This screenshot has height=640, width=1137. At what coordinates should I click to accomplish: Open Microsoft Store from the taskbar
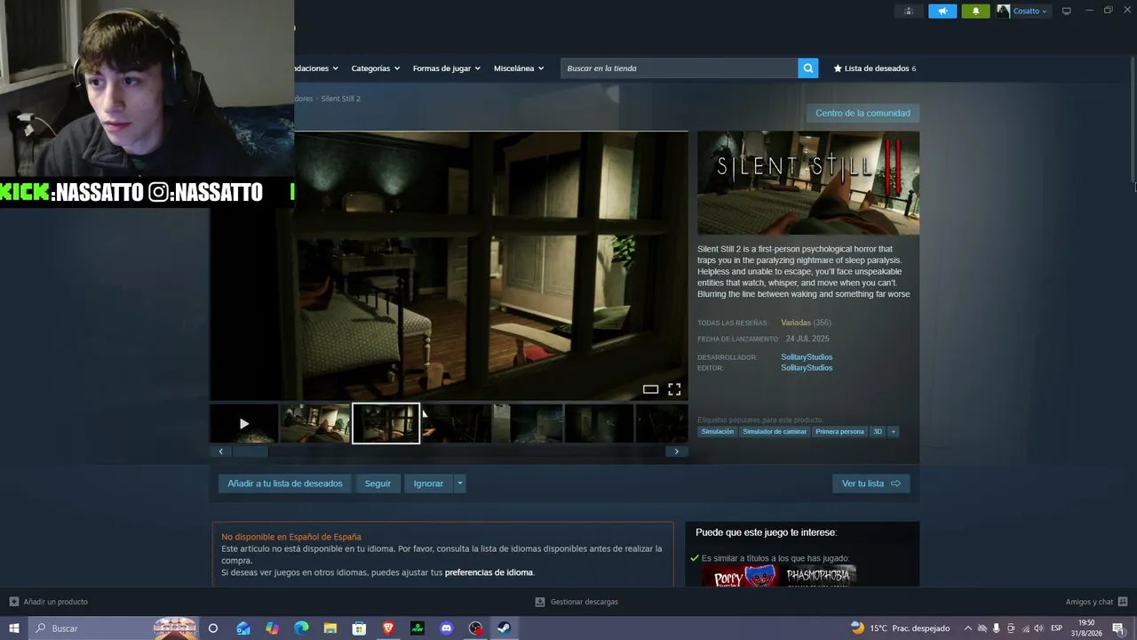coord(359,628)
